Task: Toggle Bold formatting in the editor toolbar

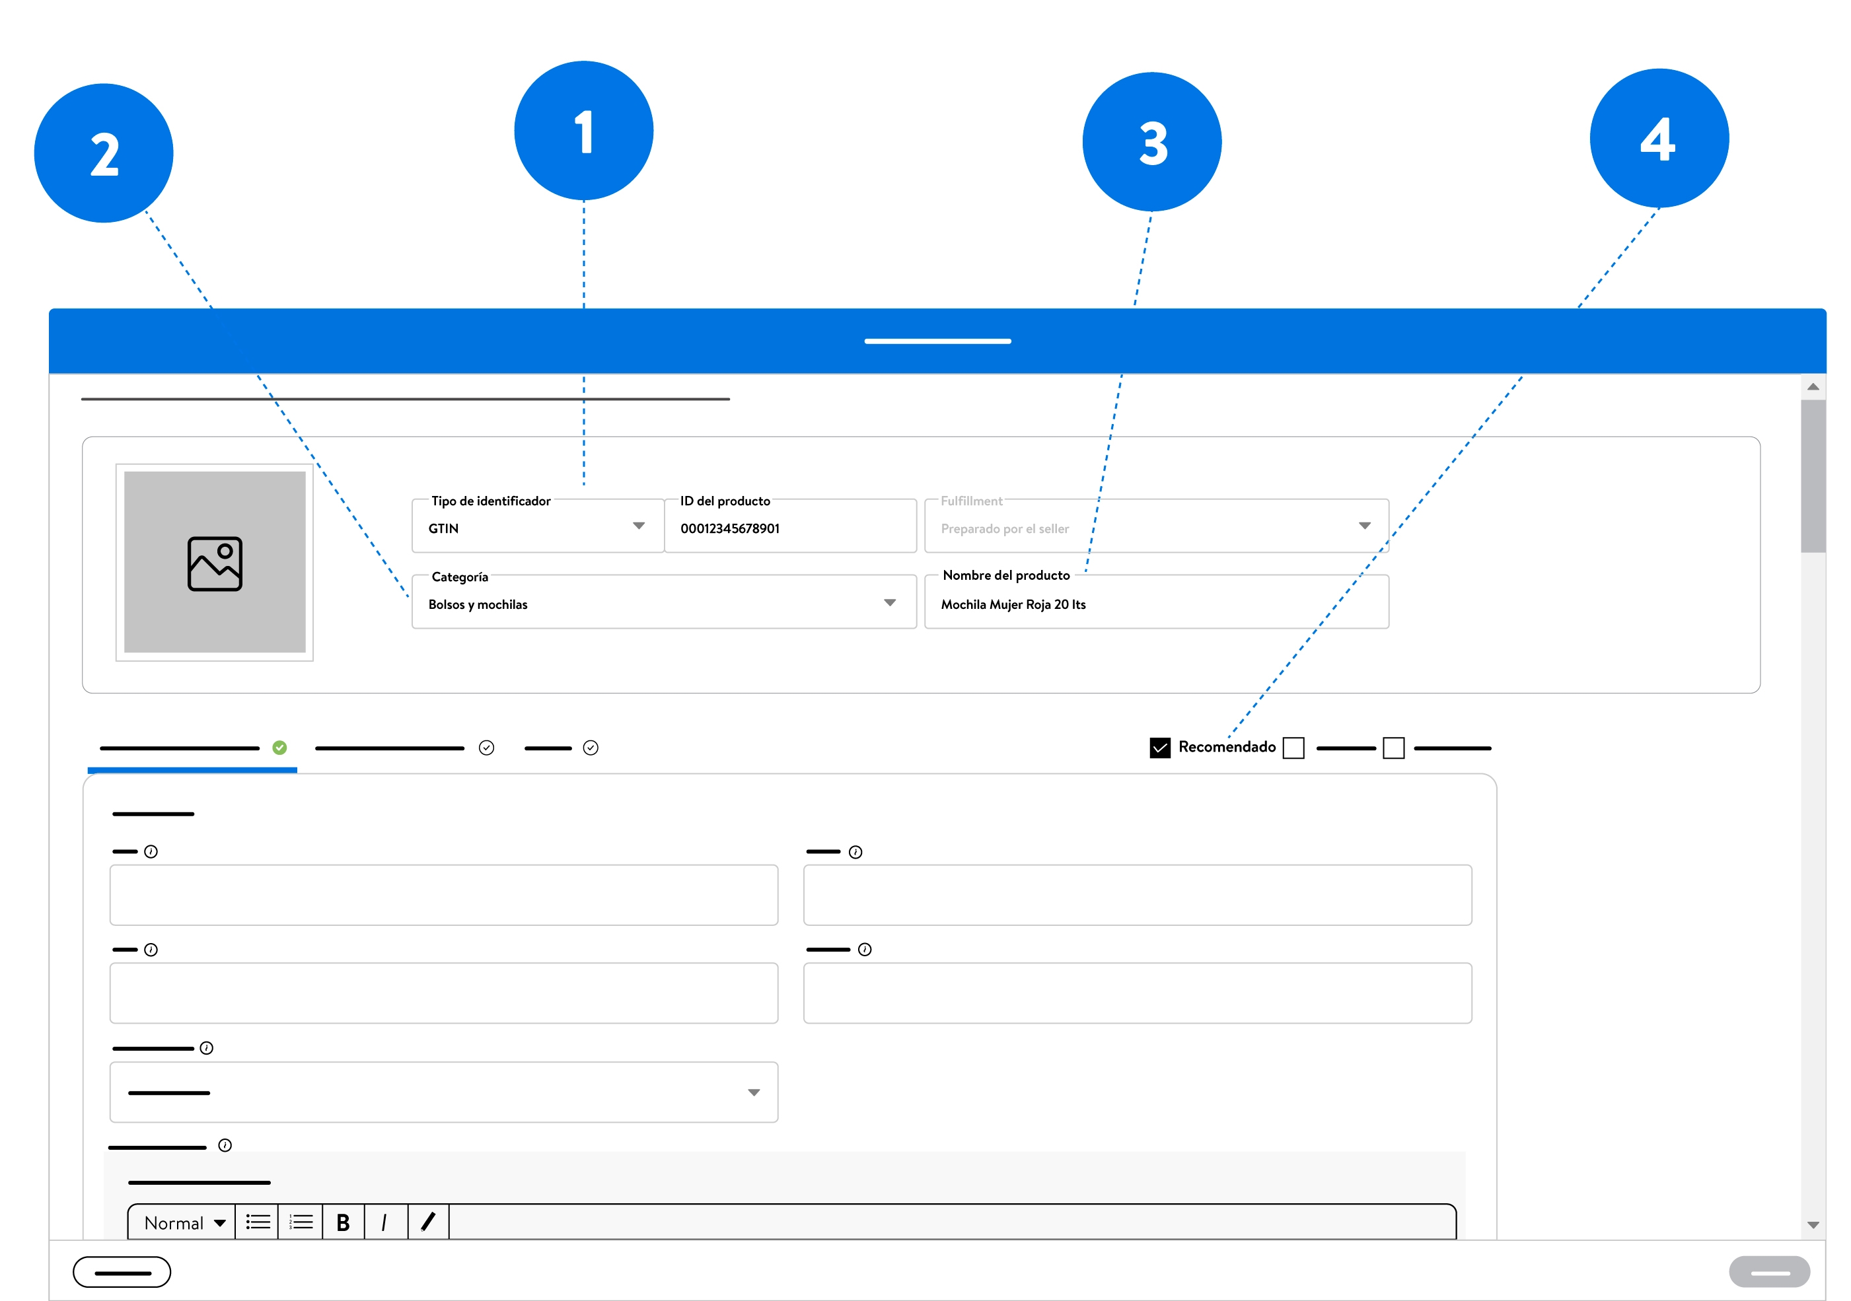Action: point(344,1223)
